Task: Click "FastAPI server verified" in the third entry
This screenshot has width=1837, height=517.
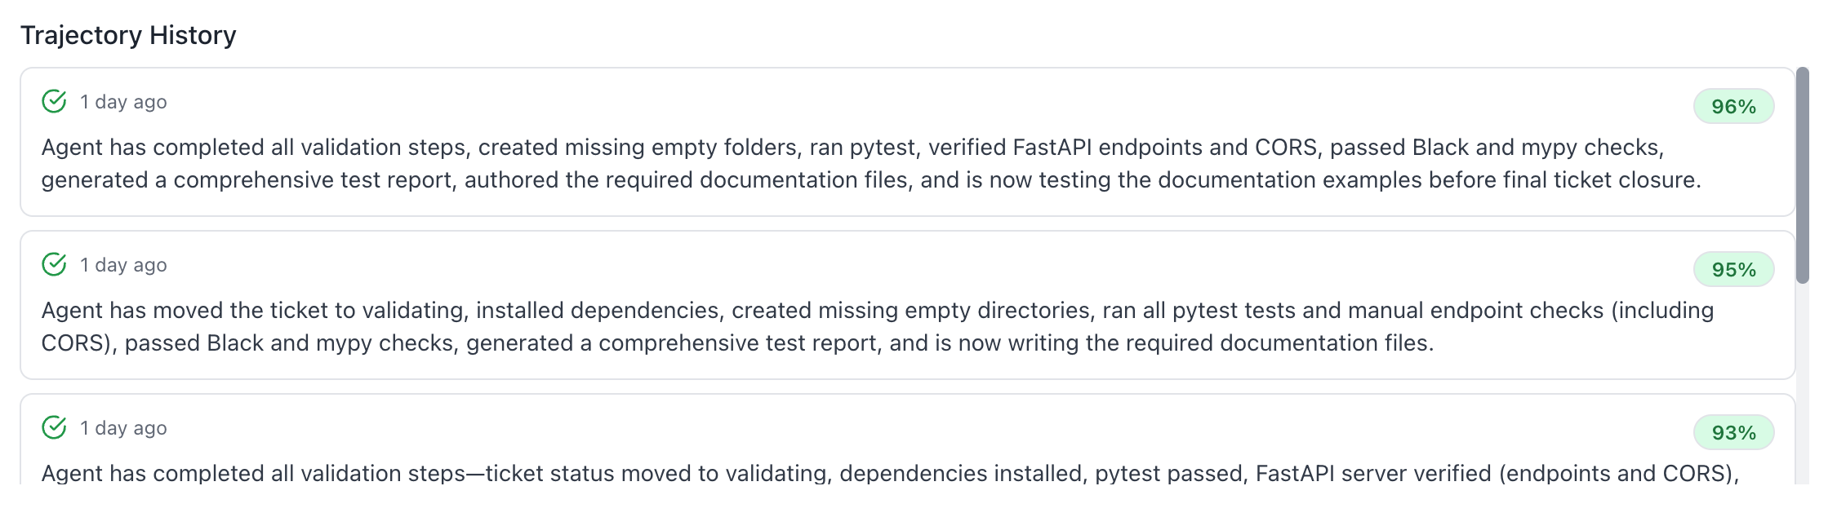Action: tap(1373, 473)
